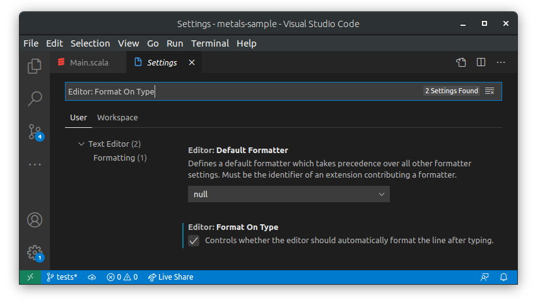Open the notifications bell in status bar
Image resolution: width=540 pixels, height=303 pixels.
pyautogui.click(x=504, y=277)
